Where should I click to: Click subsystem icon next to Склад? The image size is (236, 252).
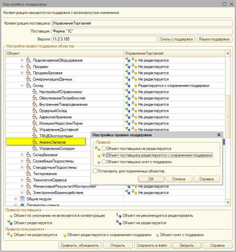(28, 85)
